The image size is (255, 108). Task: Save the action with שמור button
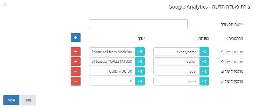click(x=11, y=100)
